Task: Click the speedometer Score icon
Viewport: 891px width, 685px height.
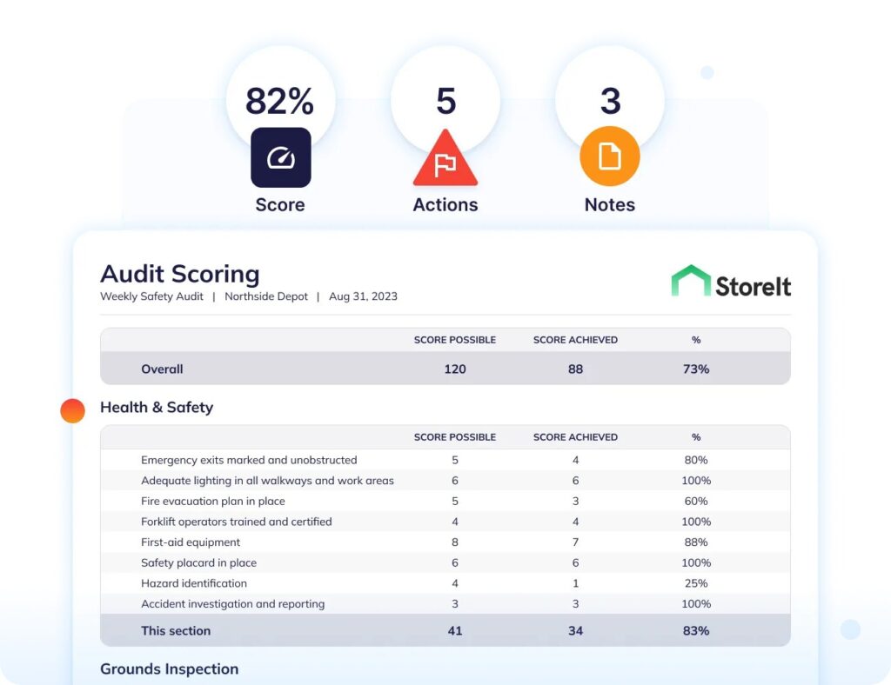Action: point(280,157)
